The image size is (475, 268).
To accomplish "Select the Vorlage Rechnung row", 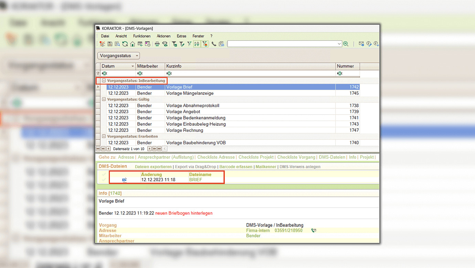I will pos(184,130).
